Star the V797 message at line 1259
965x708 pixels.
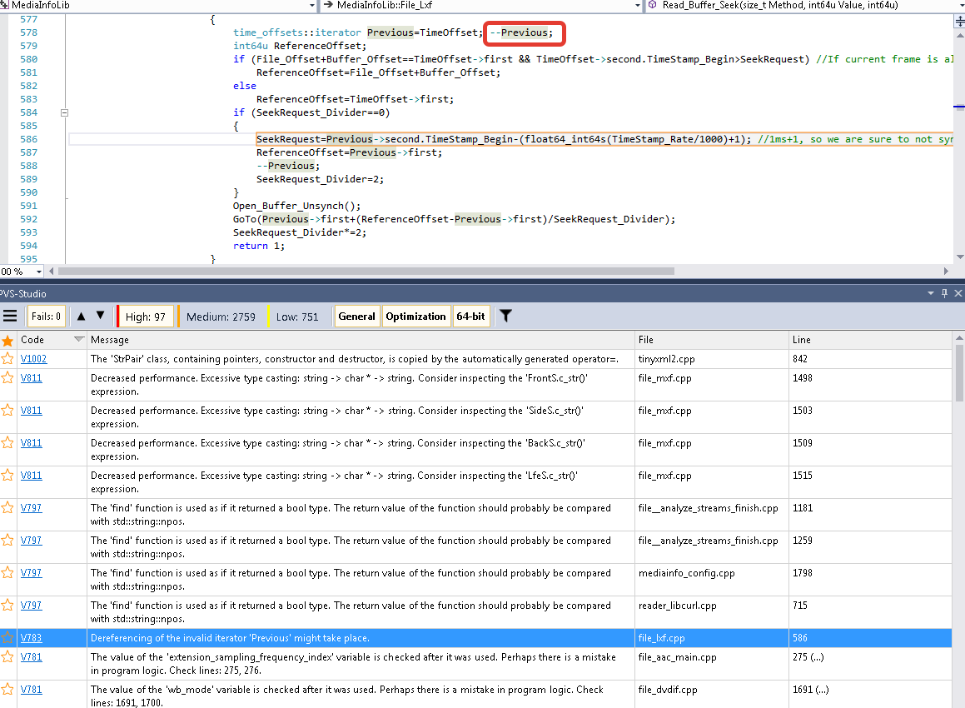[7, 541]
